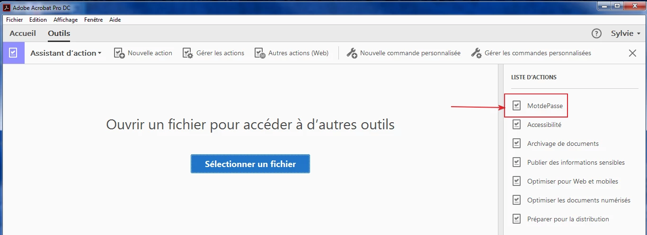
Task: Select Nouvelle action label
Action: [x=150, y=53]
